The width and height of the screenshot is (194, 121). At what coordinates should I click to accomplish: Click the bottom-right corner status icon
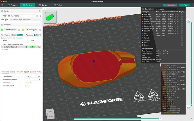(191, 119)
